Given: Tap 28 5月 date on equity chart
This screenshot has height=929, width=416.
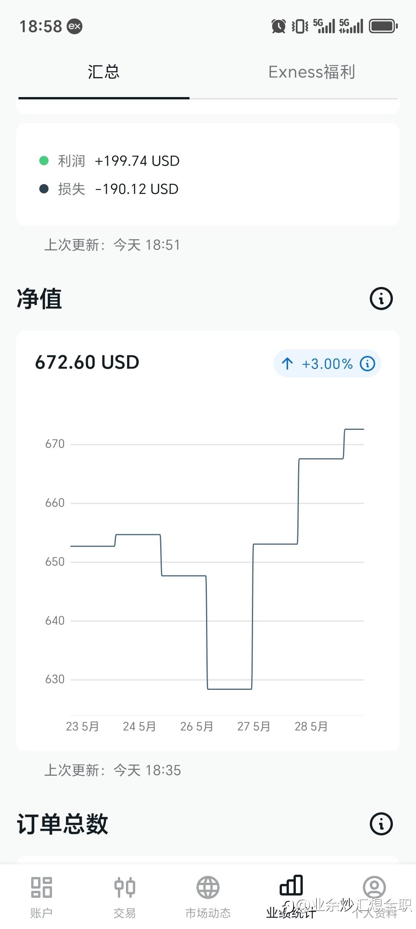Looking at the screenshot, I should (x=311, y=726).
